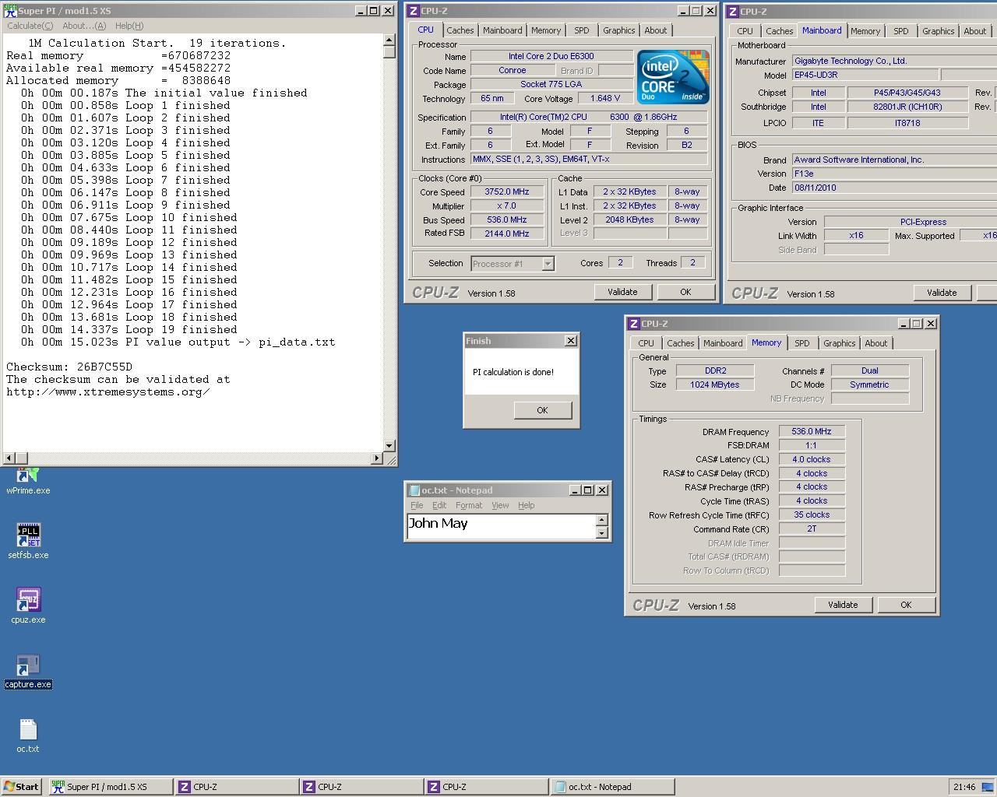Switch to SPD tab in CPU-Z CPU window
Image resolution: width=997 pixels, height=797 pixels.
pyautogui.click(x=582, y=30)
